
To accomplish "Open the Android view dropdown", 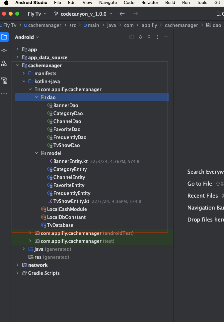I will [27, 37].
